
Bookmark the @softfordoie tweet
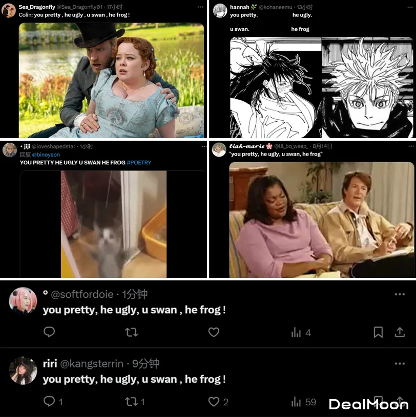point(378,332)
